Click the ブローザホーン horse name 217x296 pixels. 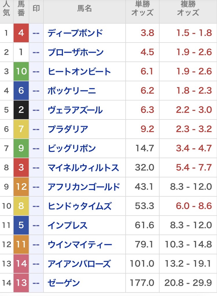75,52
